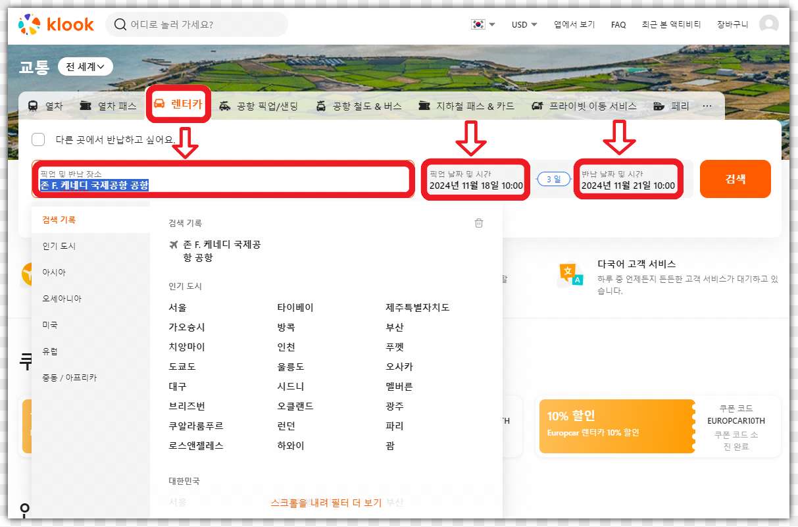Check the 다른 곳에서 반납하고 싶어요 checkbox
The width and height of the screenshot is (798, 527).
pyautogui.click(x=38, y=139)
